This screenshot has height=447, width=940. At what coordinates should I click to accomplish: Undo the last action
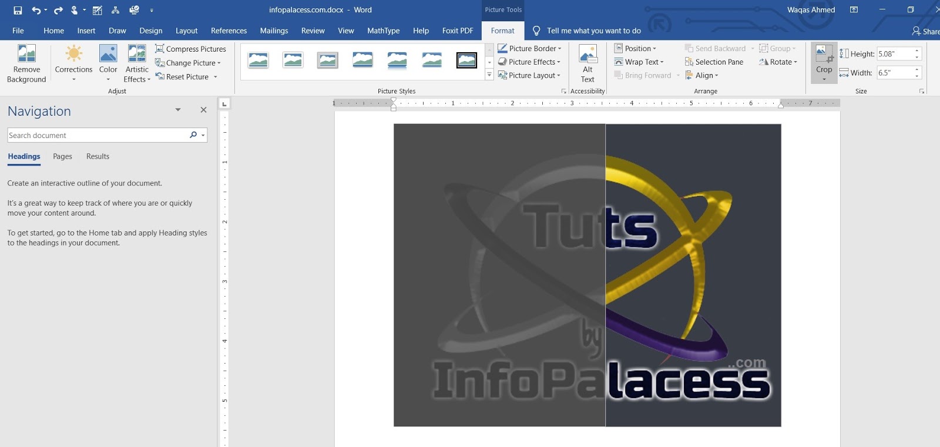coord(36,10)
